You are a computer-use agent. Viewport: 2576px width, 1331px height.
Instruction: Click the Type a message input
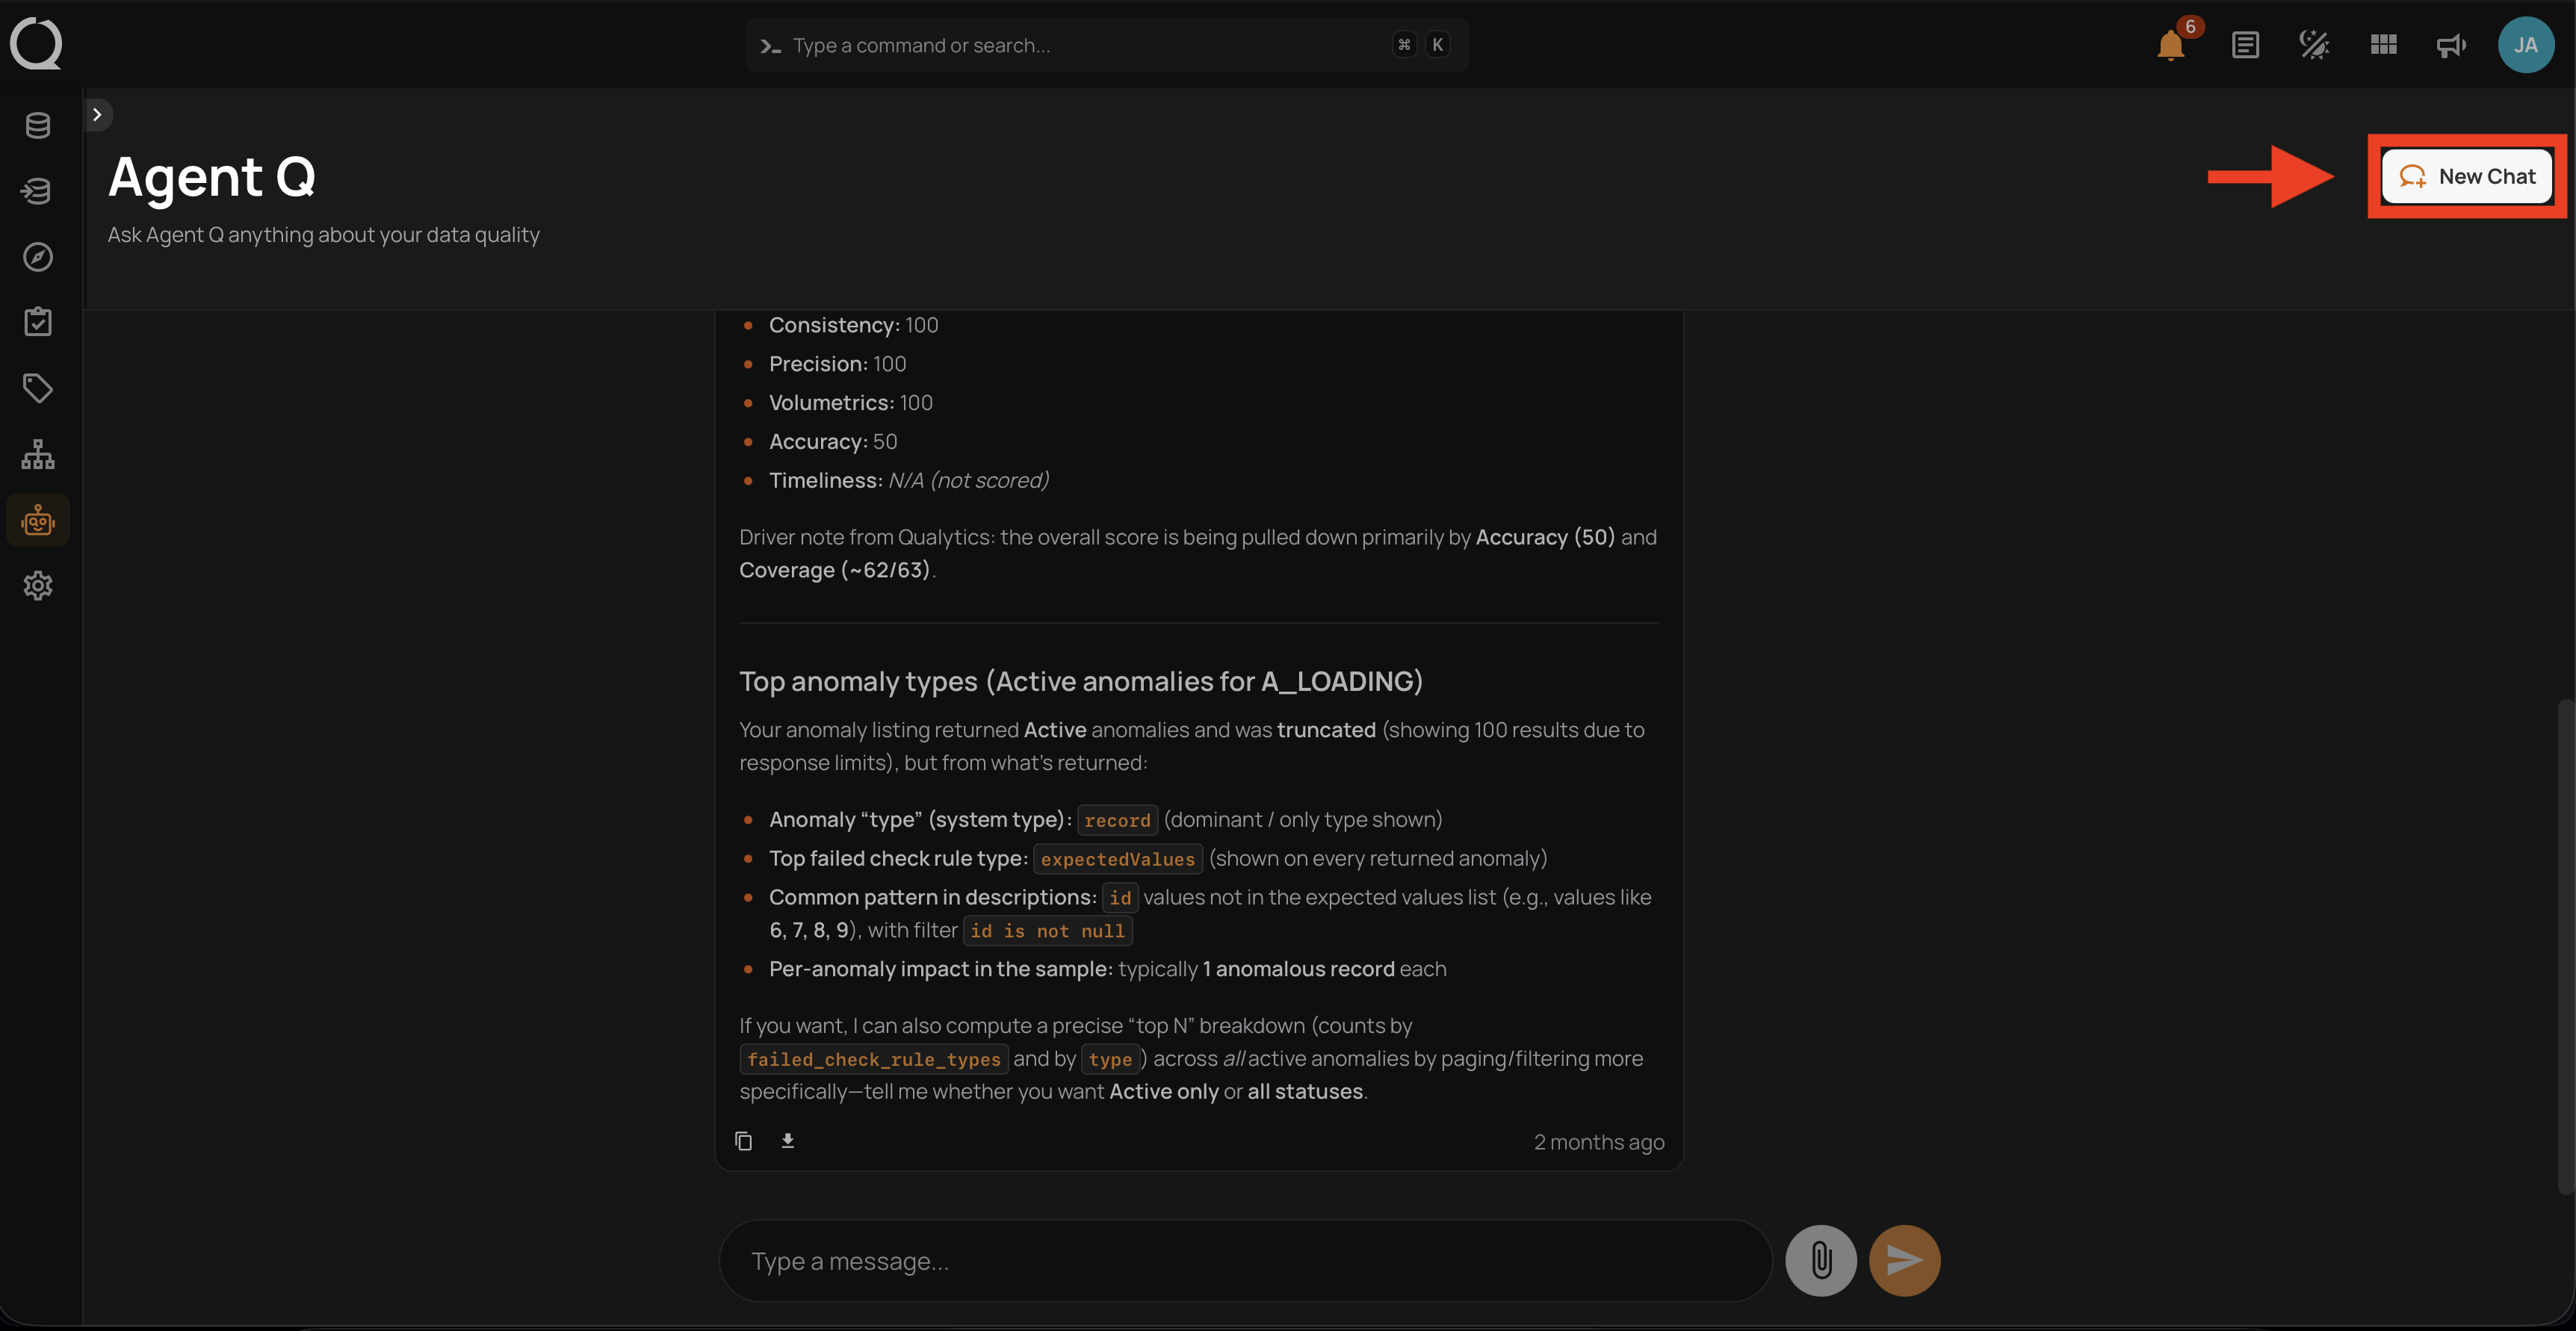pos(1245,1261)
